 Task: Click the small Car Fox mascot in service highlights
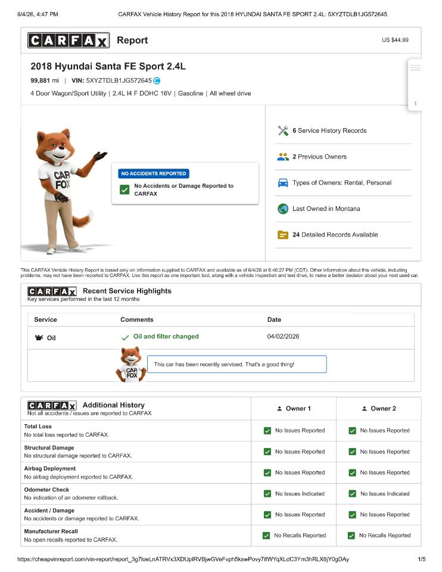[x=131, y=365]
